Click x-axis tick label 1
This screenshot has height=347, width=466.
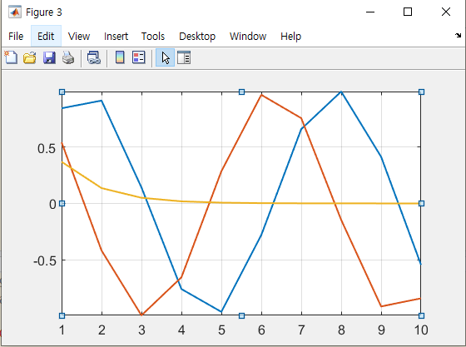pyautogui.click(x=62, y=330)
